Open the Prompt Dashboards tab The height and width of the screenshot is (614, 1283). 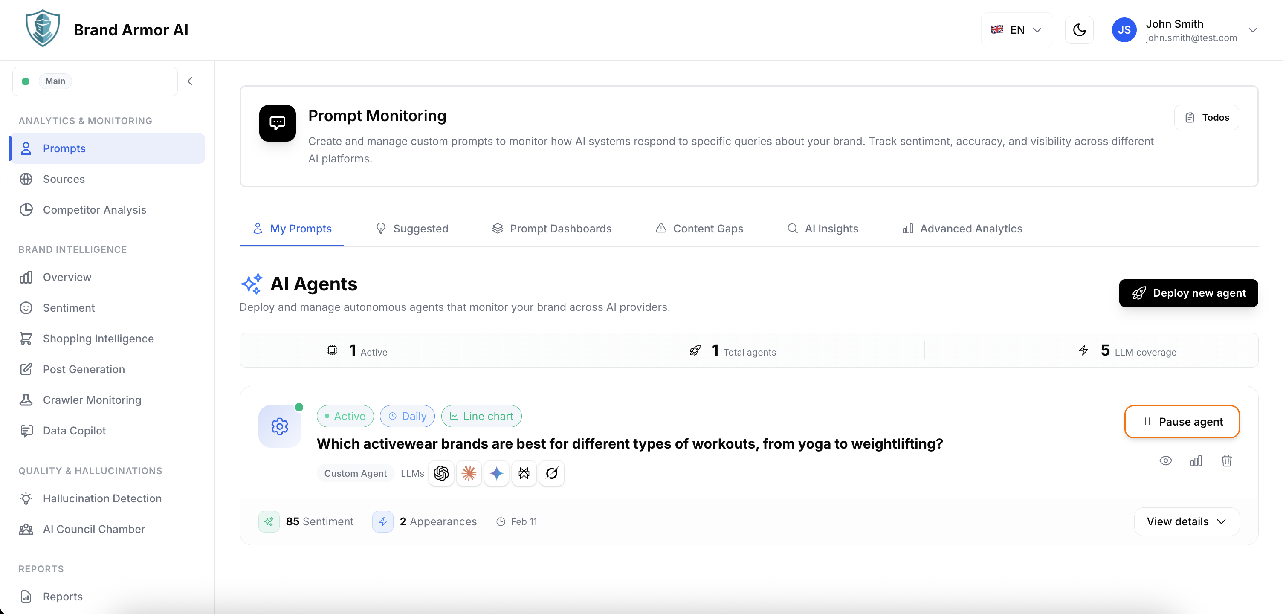552,229
